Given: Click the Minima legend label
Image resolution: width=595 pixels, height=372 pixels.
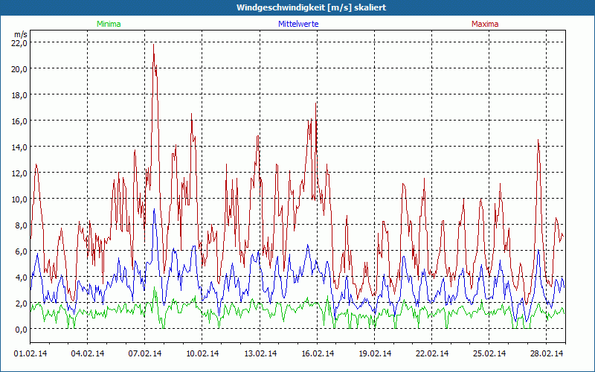Looking at the screenshot, I should pos(109,24).
